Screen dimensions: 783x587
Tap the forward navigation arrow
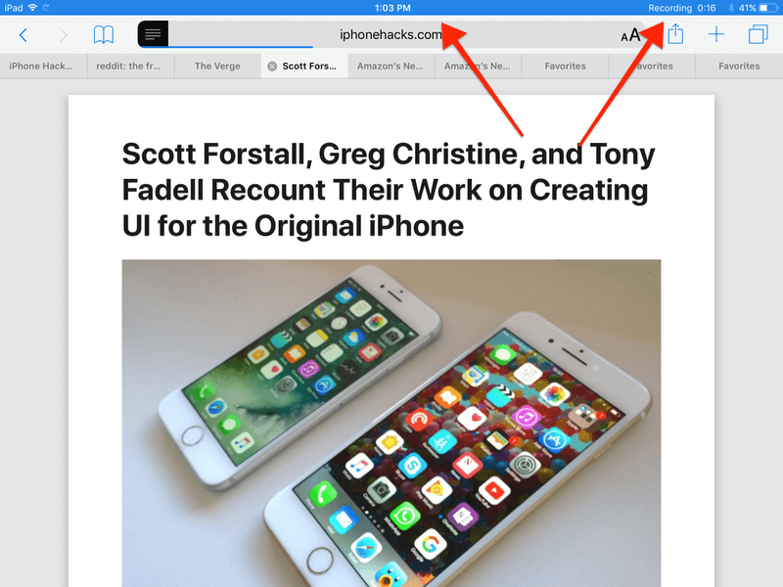64,35
